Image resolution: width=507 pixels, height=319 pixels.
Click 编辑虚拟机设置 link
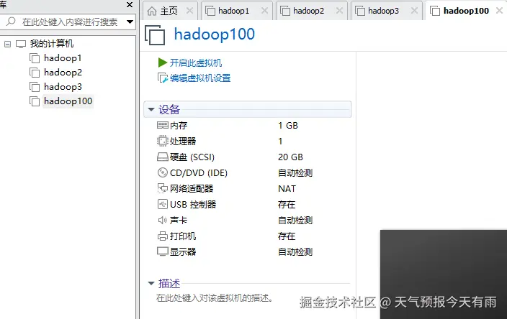[200, 78]
